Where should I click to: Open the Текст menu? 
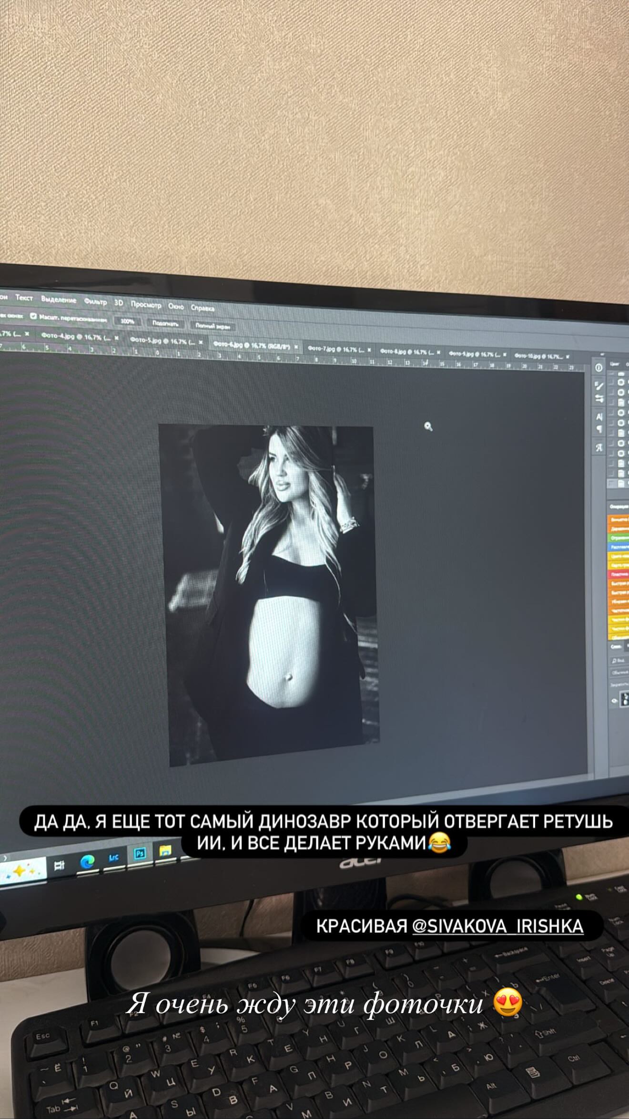click(x=24, y=298)
